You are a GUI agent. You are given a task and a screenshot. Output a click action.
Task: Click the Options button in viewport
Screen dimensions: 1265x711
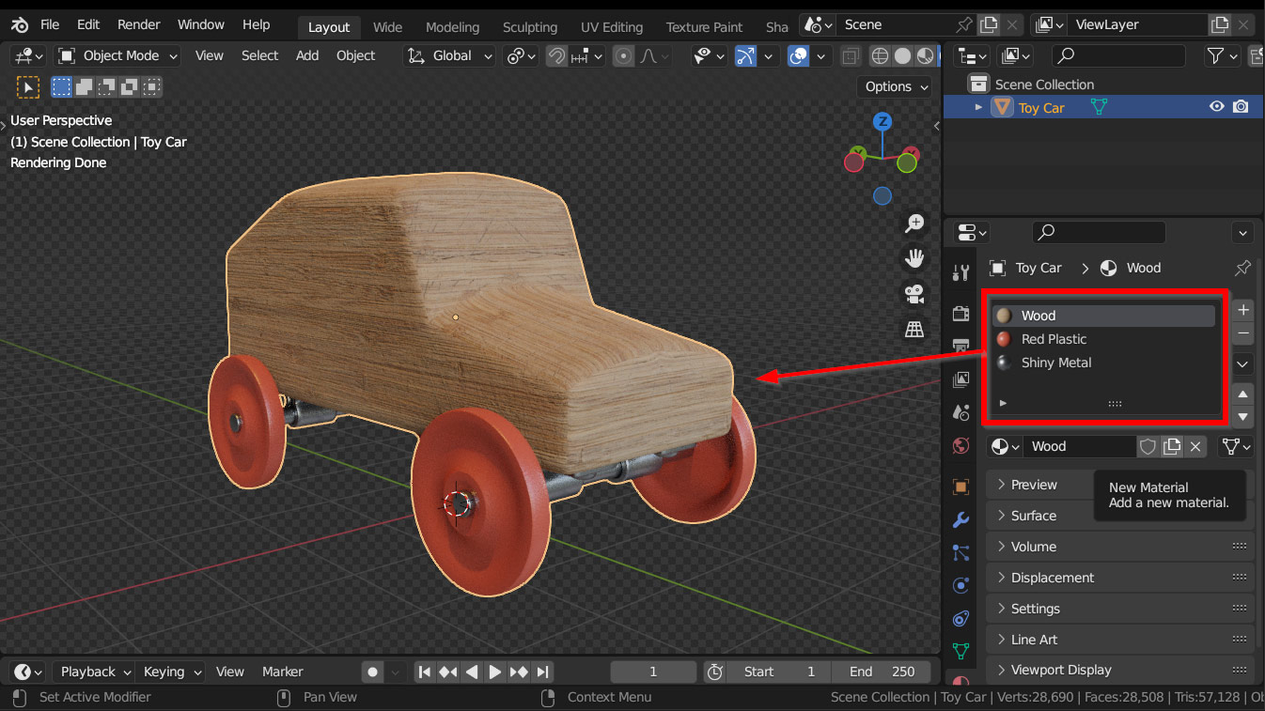click(892, 85)
